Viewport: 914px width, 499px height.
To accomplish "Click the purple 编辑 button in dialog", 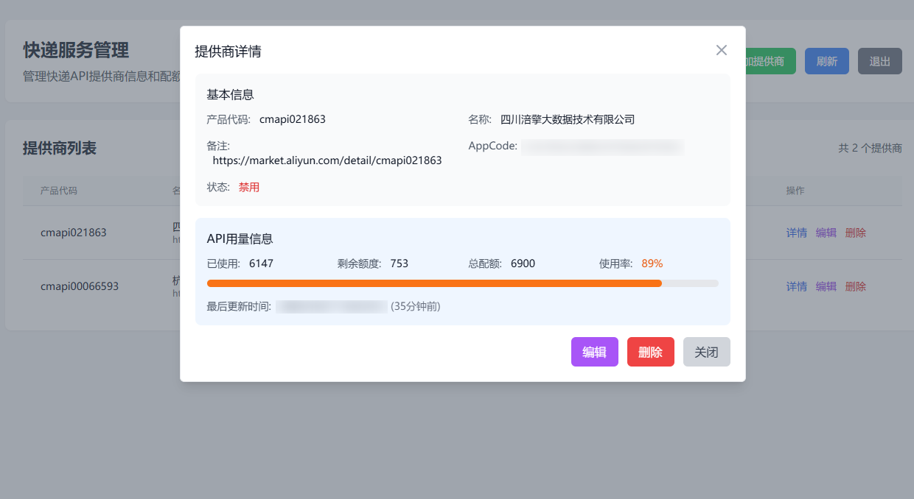I will click(x=594, y=352).
